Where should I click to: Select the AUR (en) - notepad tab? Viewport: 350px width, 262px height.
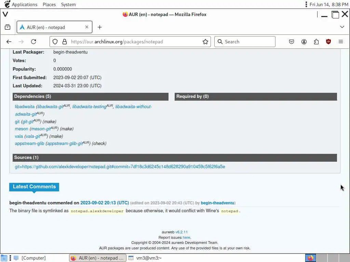coord(54,27)
